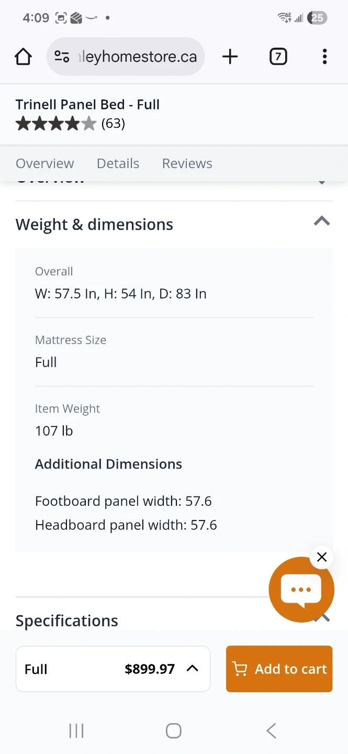The image size is (348, 754).
Task: Open Android recent apps button
Action: pos(76,730)
